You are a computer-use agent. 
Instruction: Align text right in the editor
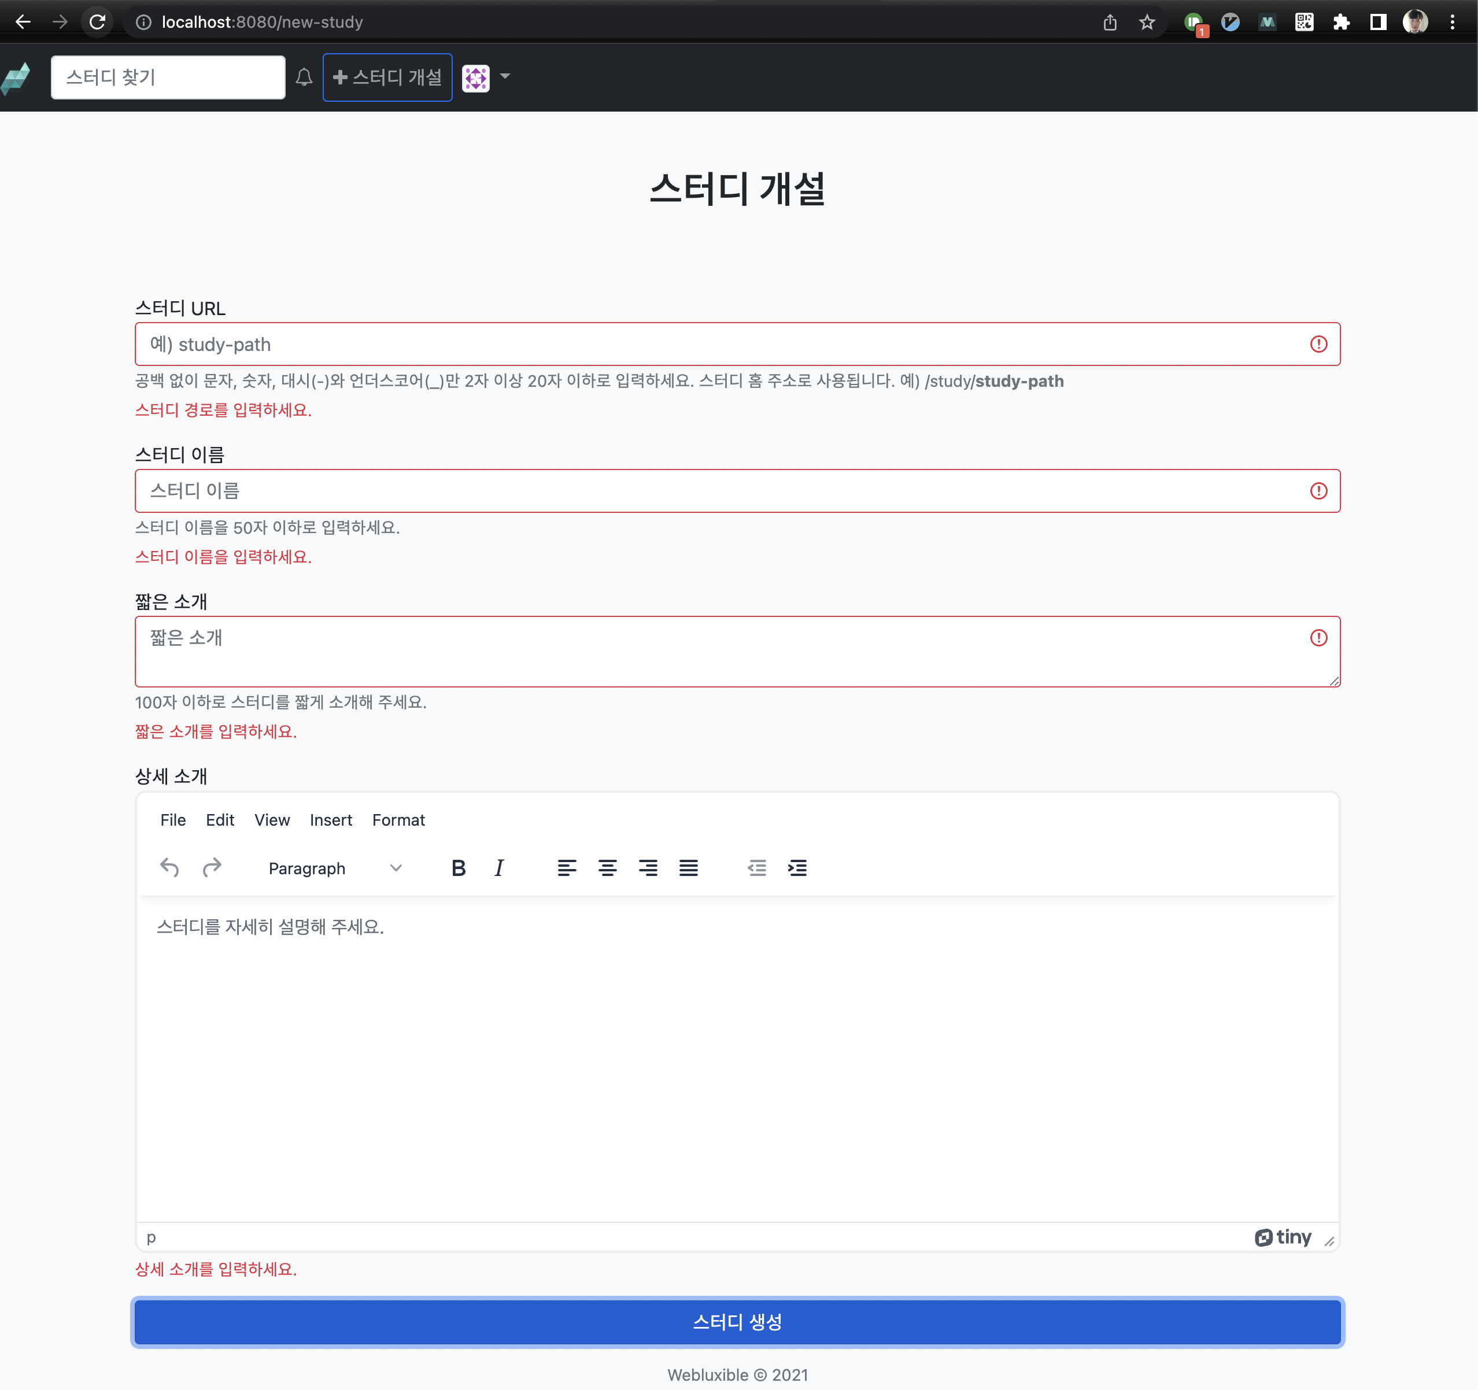(648, 868)
